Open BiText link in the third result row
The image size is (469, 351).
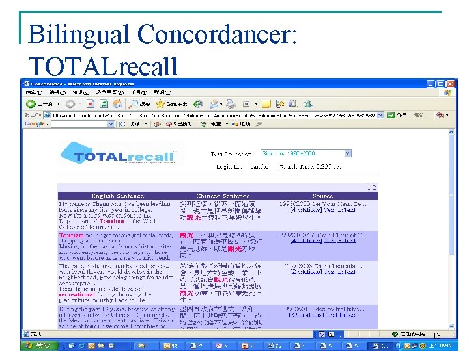pos(347,272)
